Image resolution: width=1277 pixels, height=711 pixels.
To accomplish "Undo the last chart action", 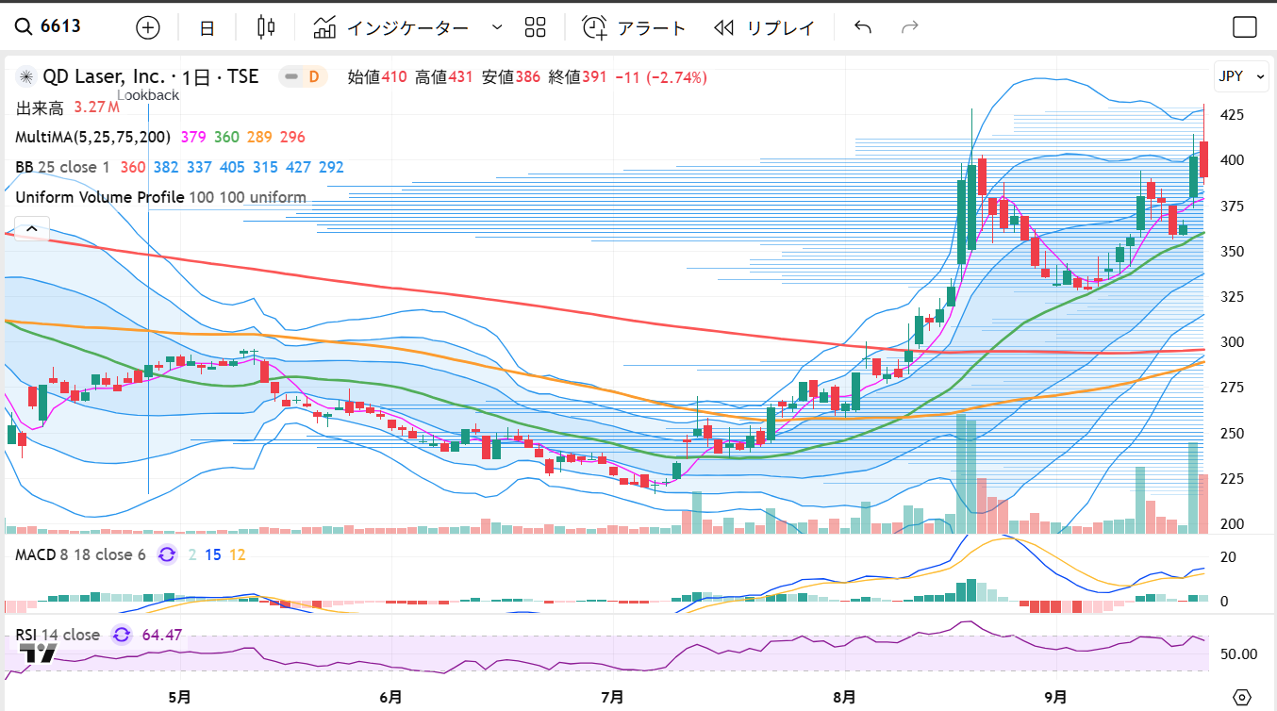I will 862,27.
